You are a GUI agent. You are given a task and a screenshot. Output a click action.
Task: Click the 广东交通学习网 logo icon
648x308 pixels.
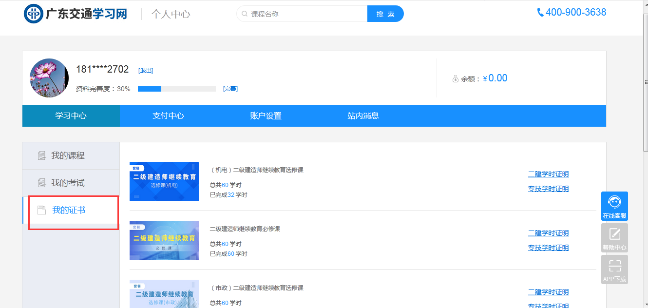pyautogui.click(x=34, y=14)
